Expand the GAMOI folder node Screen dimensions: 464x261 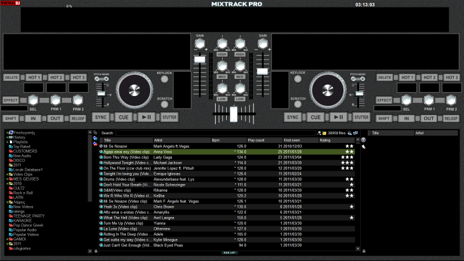coord(7,239)
